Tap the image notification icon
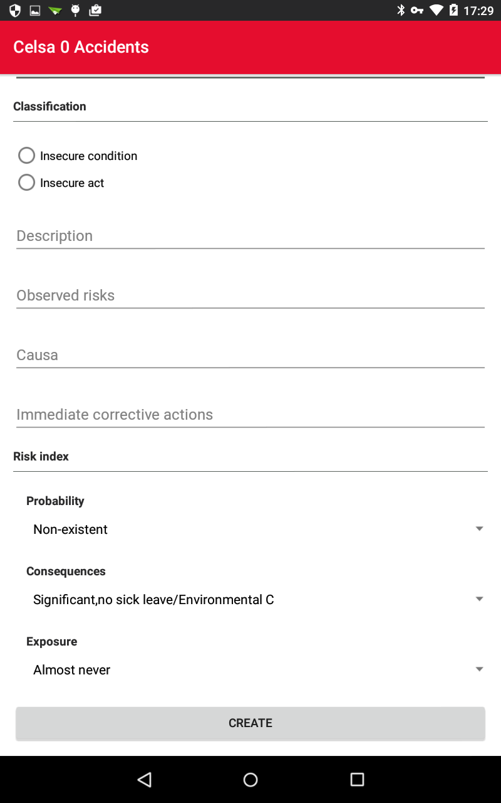This screenshot has width=501, height=803. tap(35, 10)
